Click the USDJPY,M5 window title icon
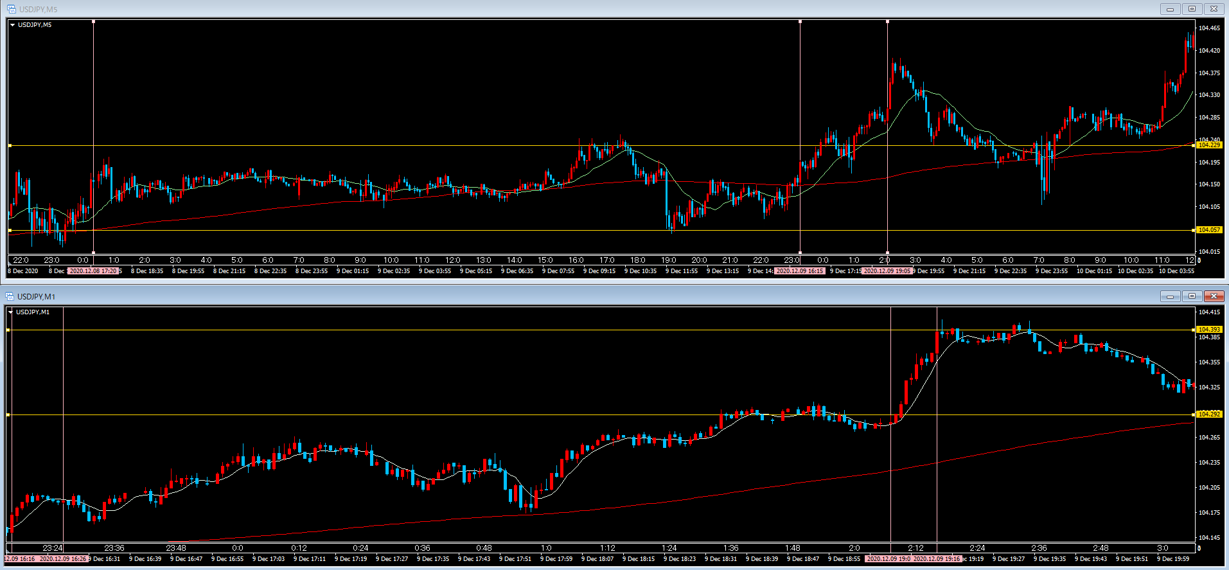The width and height of the screenshot is (1229, 570). 11,9
